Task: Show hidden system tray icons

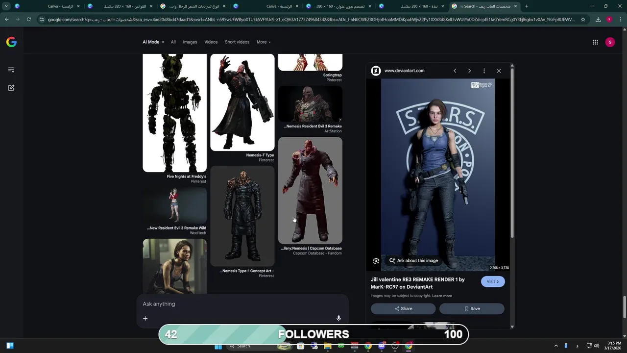Action: tap(556, 346)
